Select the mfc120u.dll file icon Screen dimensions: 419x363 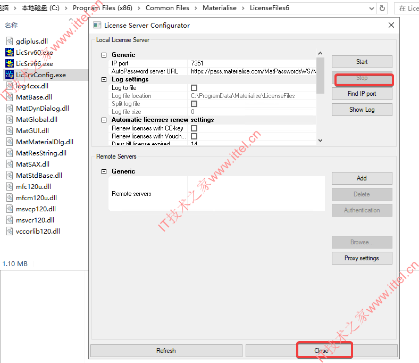point(10,187)
